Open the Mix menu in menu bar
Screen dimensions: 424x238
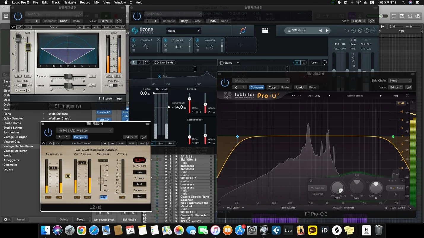click(97, 2)
